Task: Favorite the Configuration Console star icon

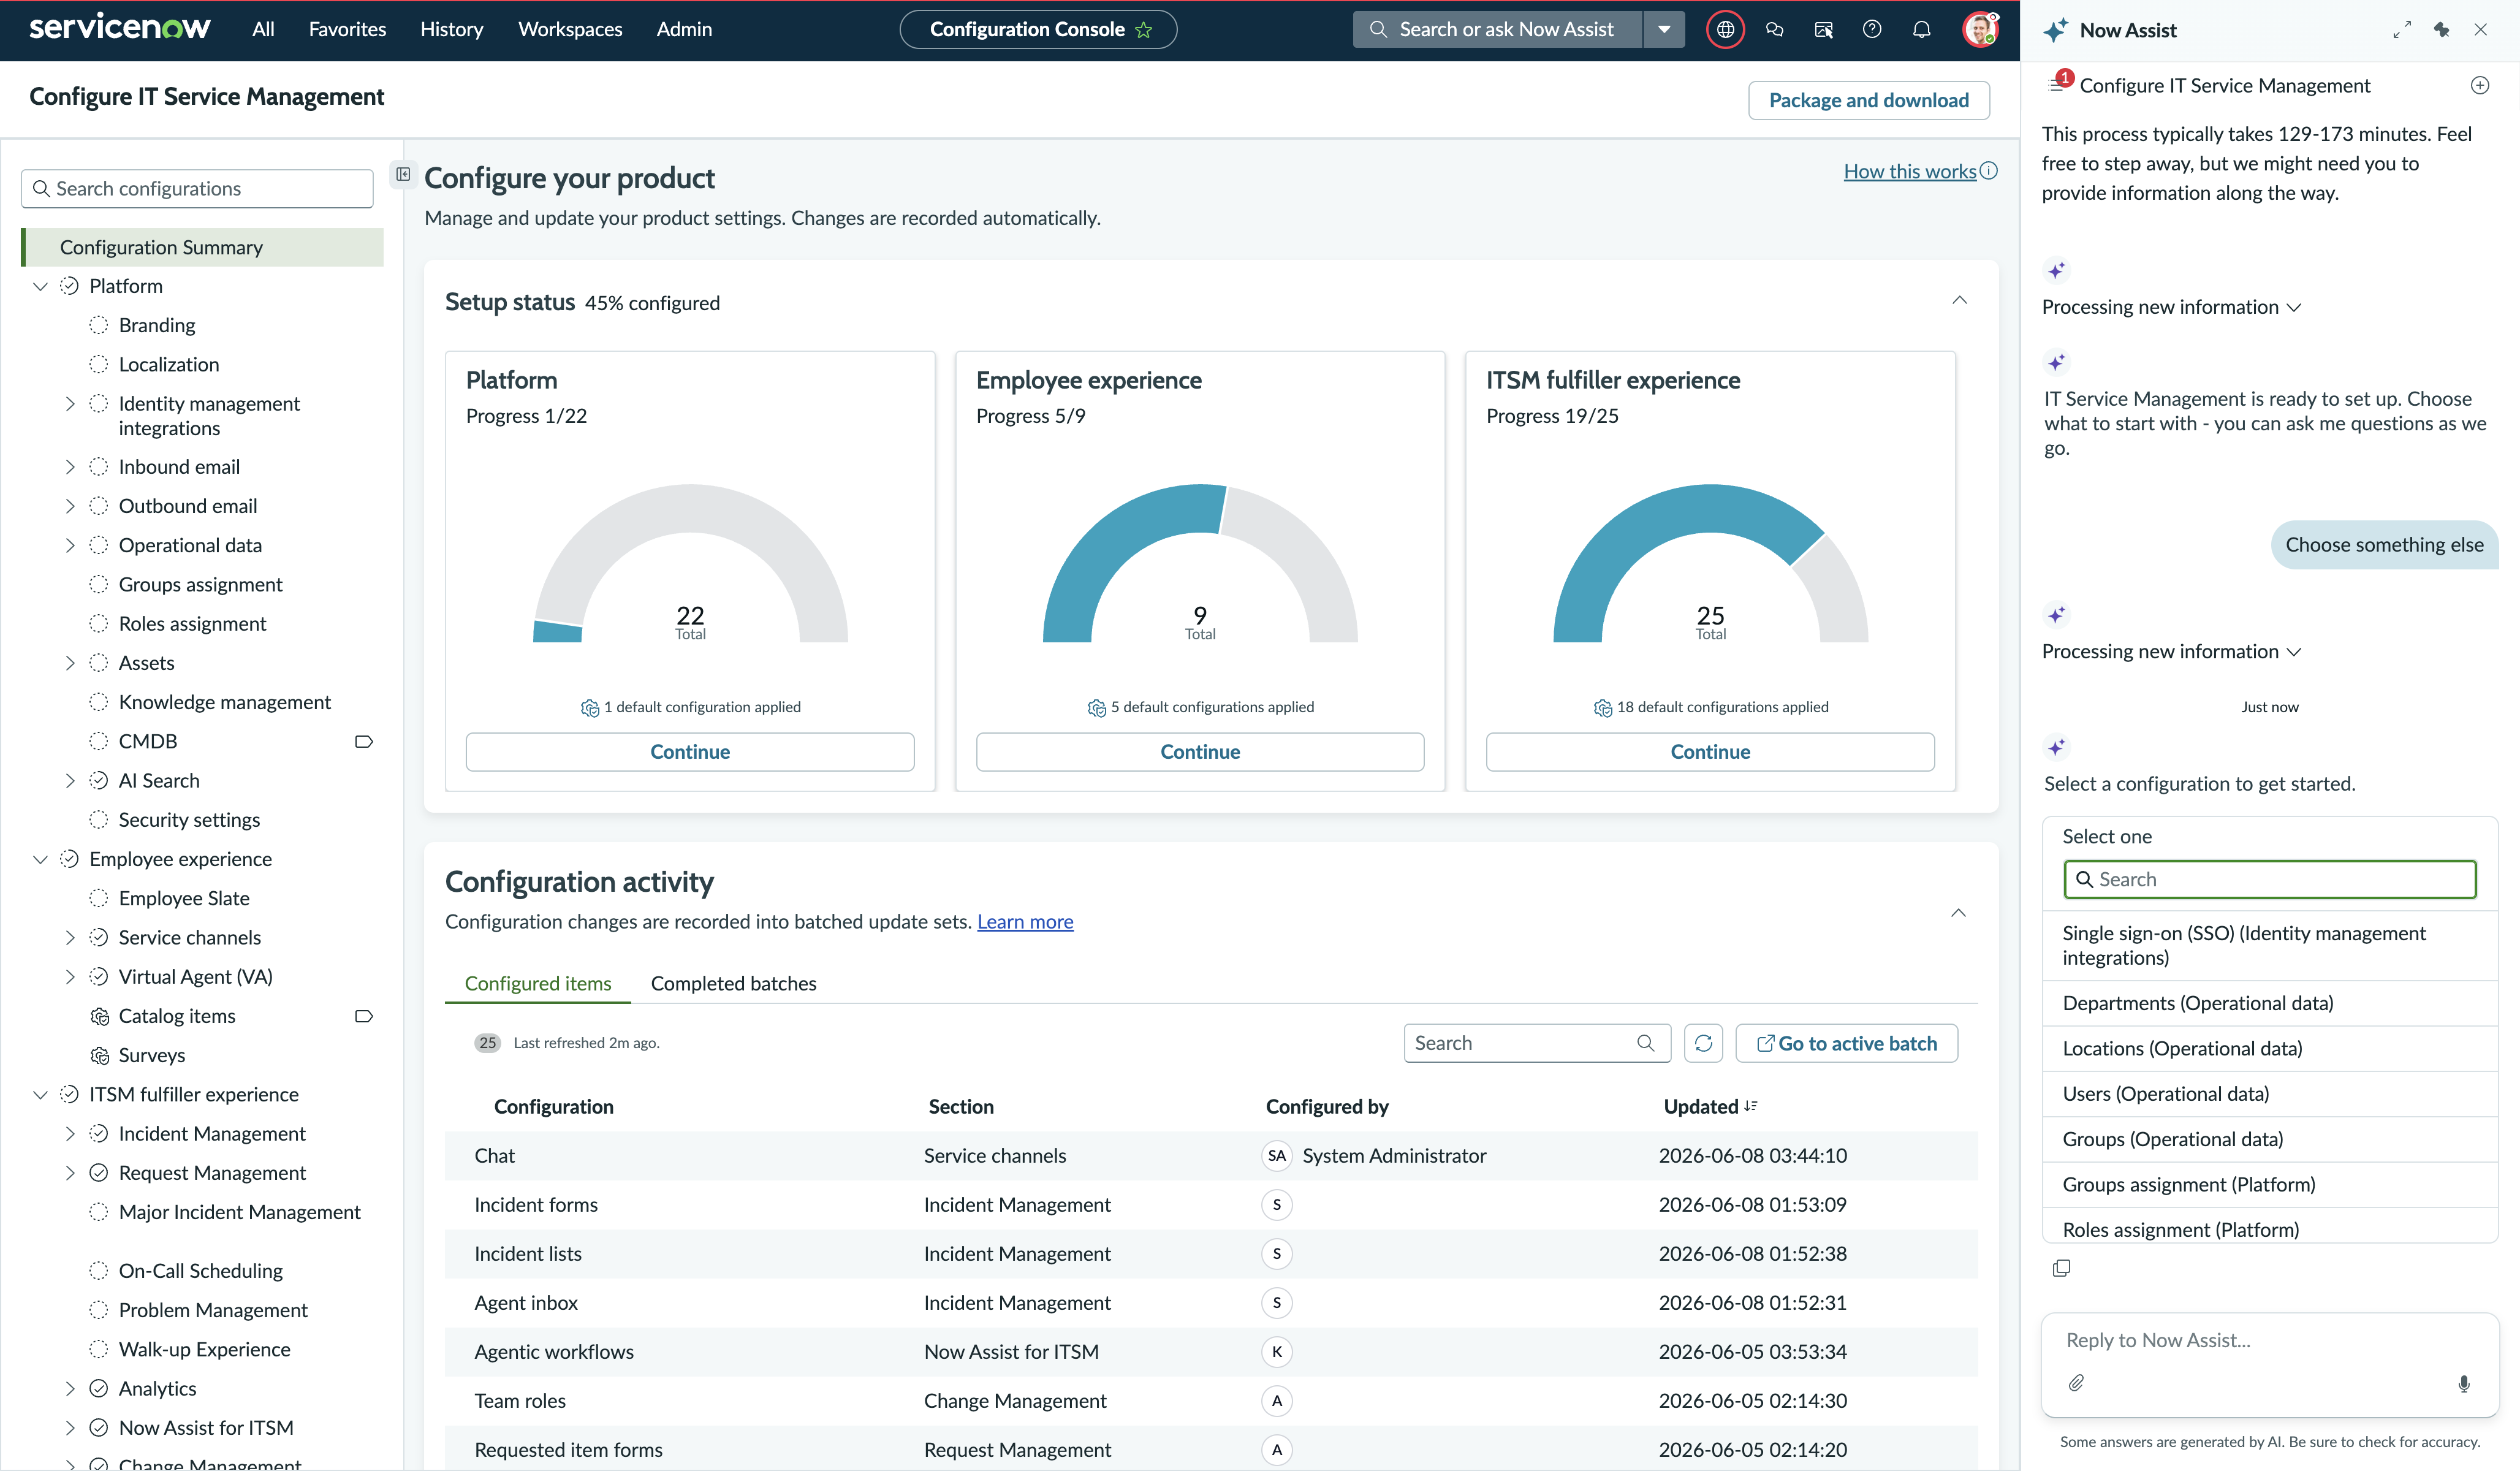Action: pos(1144,30)
